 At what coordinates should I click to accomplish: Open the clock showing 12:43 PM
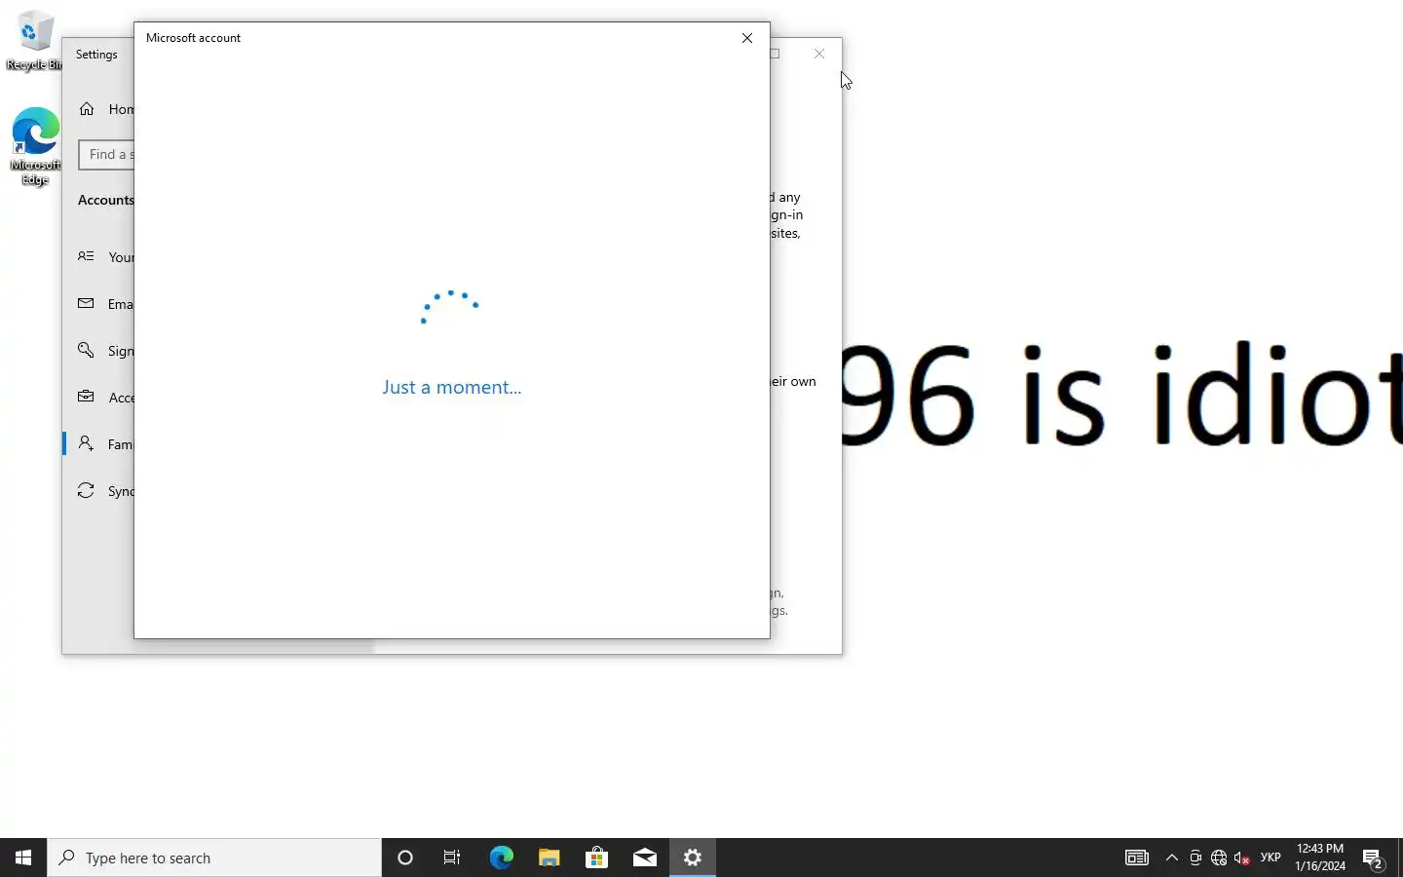[x=1320, y=858]
